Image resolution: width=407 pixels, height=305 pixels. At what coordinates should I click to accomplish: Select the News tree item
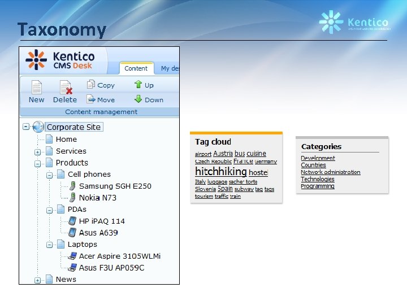[x=66, y=280]
